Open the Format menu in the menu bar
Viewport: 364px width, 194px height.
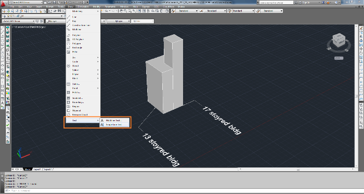(x=50, y=7)
